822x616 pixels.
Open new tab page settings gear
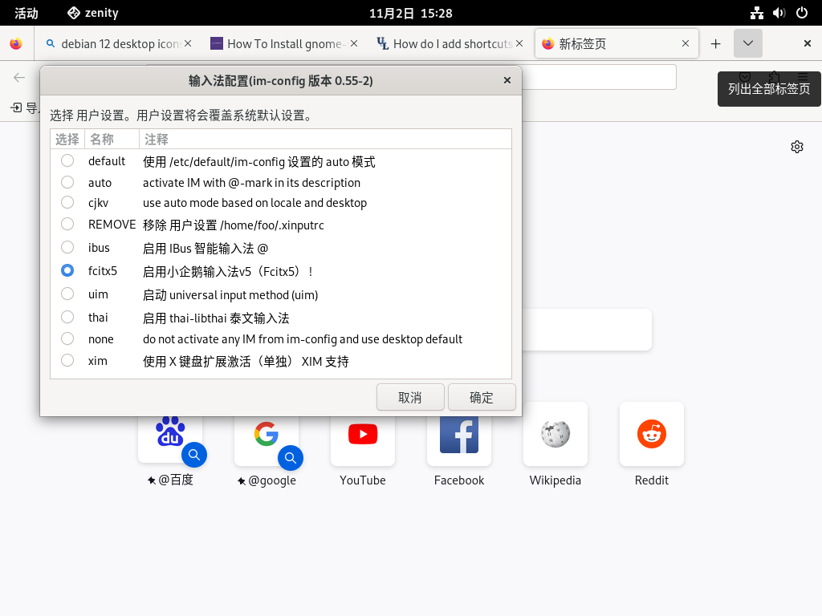point(797,147)
